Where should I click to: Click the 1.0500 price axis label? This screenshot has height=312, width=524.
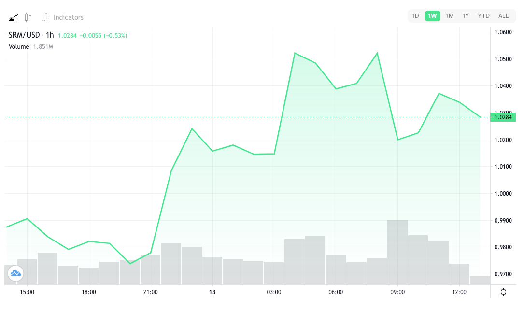pos(503,59)
